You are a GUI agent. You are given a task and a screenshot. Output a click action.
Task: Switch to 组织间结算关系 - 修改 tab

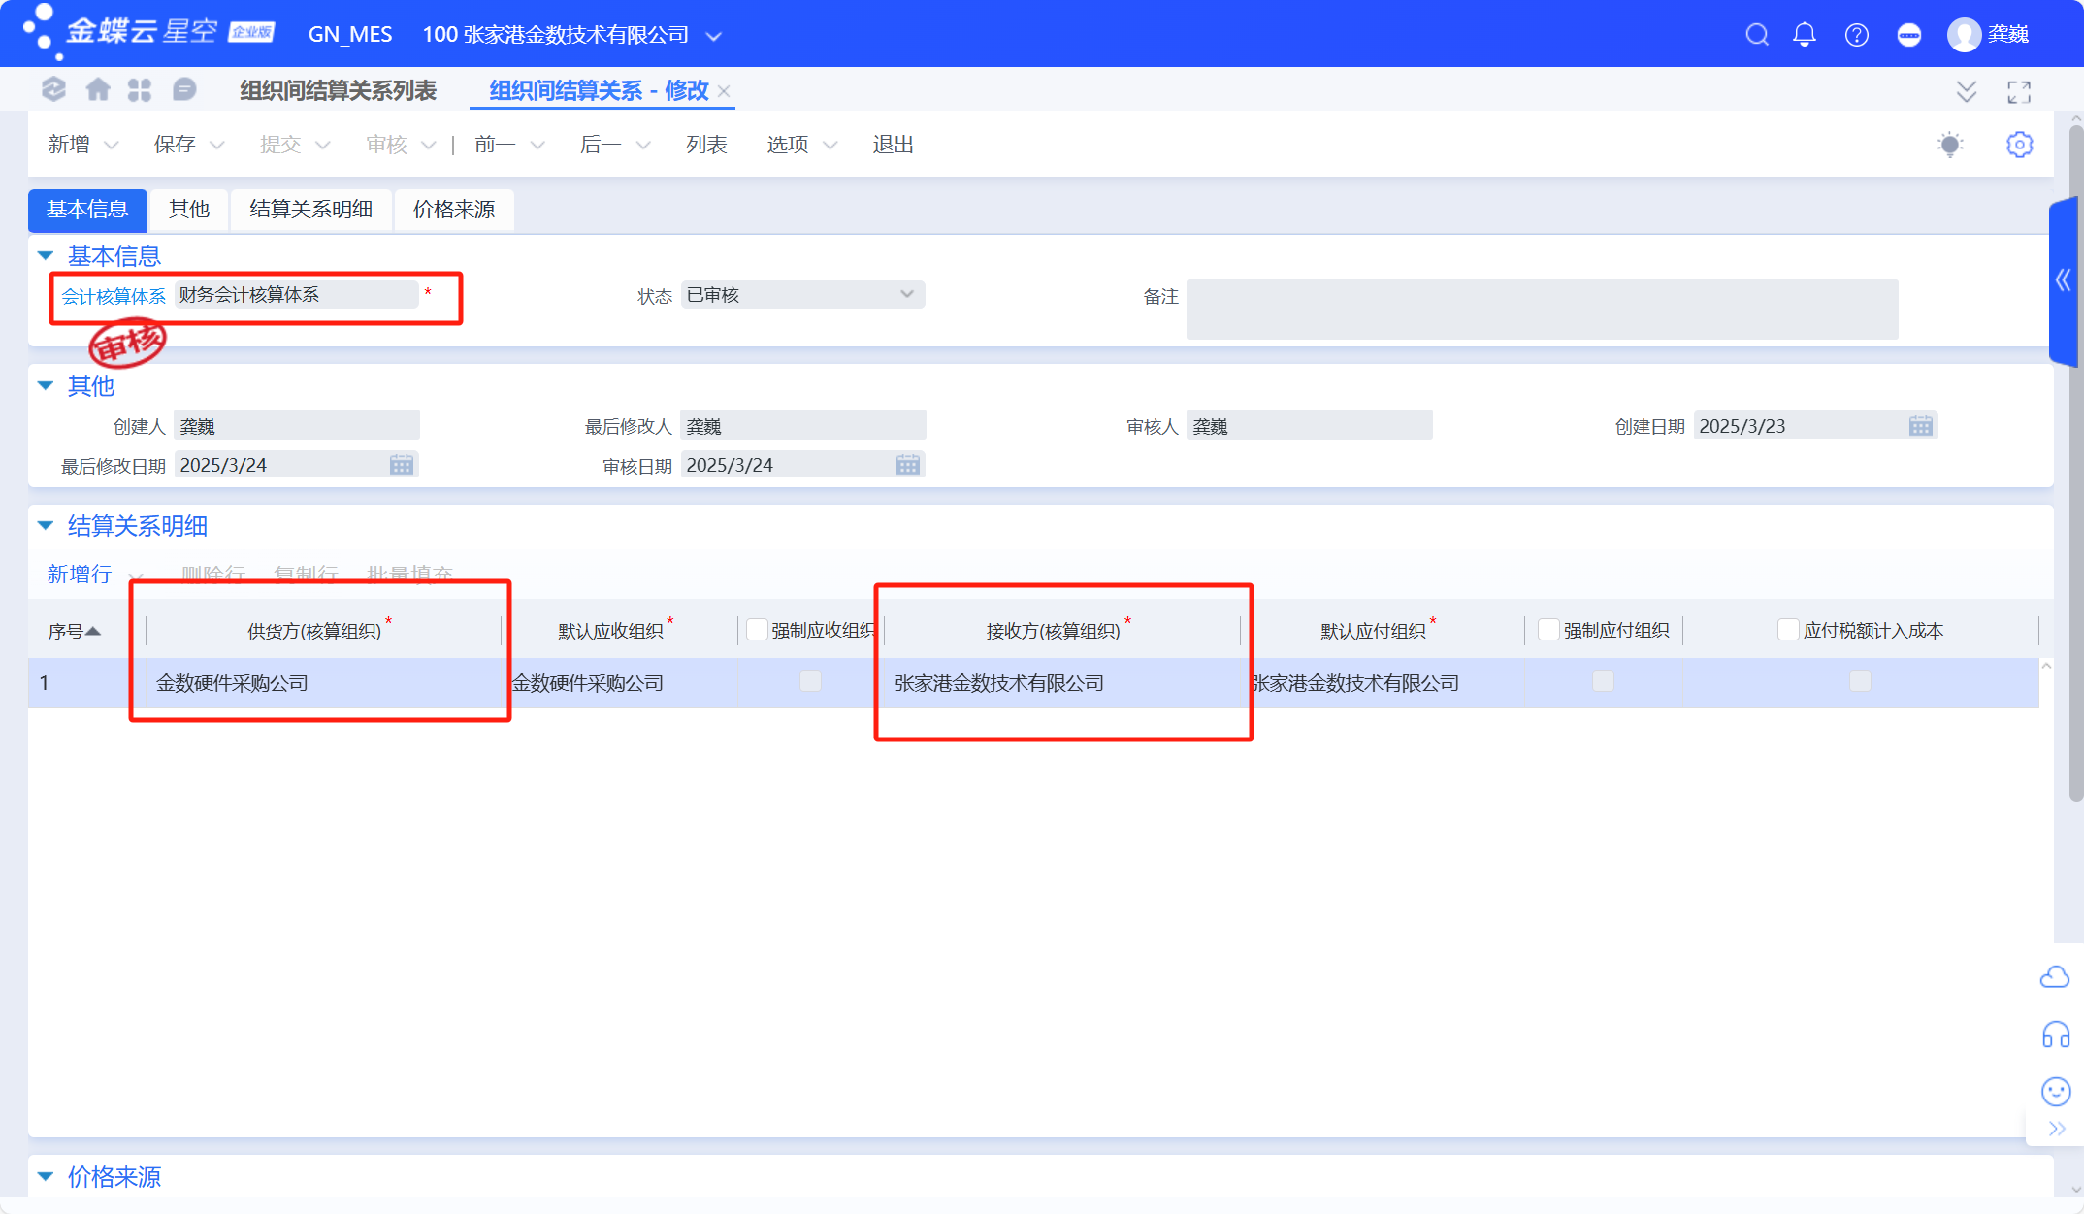(599, 90)
